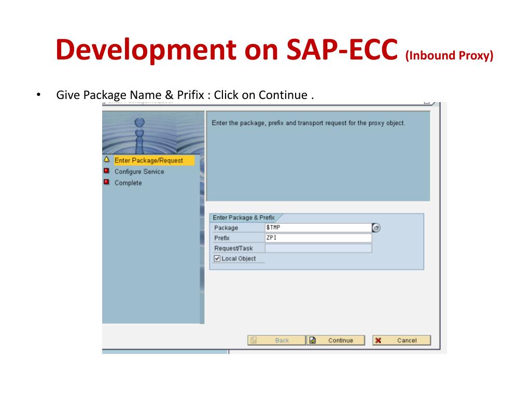Click the greyed Back button
This screenshot has height=398, width=531.
click(276, 340)
